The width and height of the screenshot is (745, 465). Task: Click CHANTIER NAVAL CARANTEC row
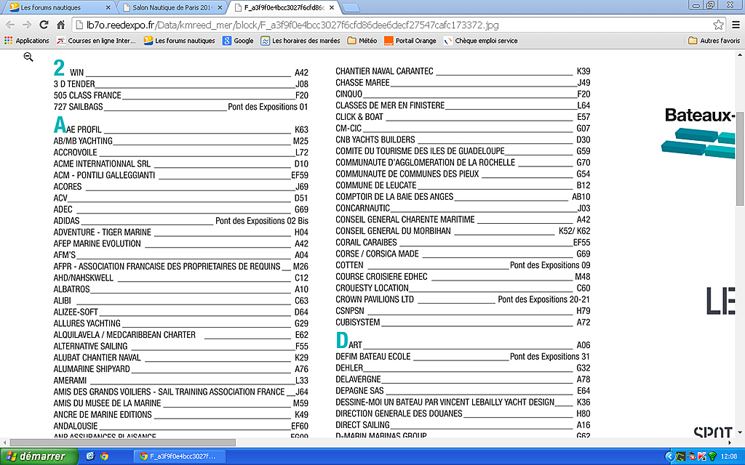pos(463,71)
